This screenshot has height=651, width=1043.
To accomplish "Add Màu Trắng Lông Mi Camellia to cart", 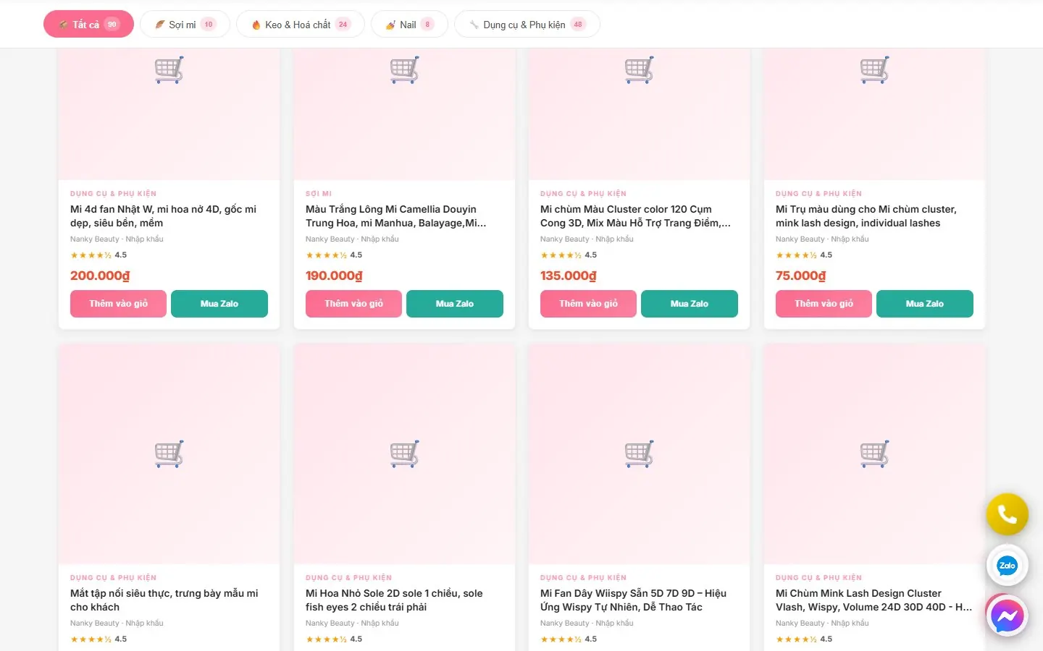I will [353, 304].
